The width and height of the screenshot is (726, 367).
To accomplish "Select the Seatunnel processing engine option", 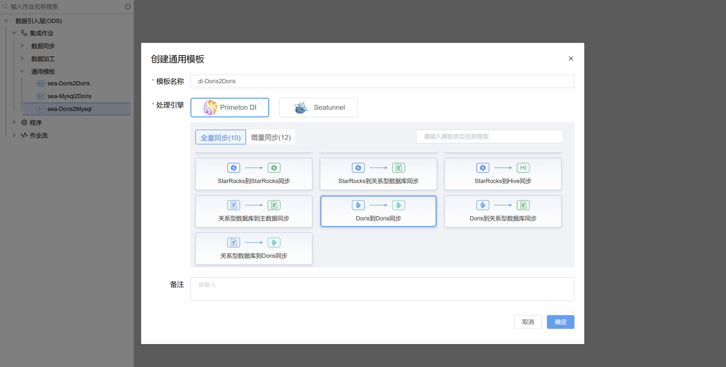I will [318, 107].
